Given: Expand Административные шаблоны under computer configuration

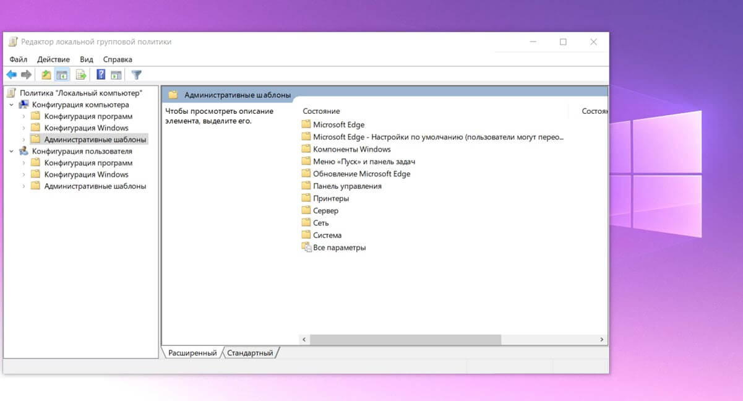Looking at the screenshot, I should click(x=24, y=140).
